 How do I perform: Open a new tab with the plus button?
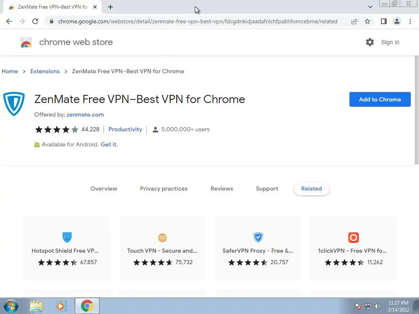pyautogui.click(x=110, y=7)
